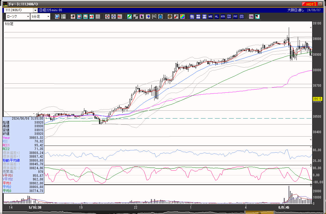This screenshot has height=214, width=326.
Task: Click the 日経225mini 06 instrument name
Action: (x=51, y=10)
